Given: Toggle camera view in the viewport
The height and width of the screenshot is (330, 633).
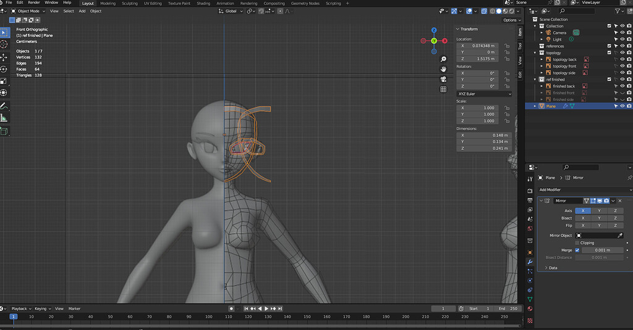Looking at the screenshot, I should 443,80.
